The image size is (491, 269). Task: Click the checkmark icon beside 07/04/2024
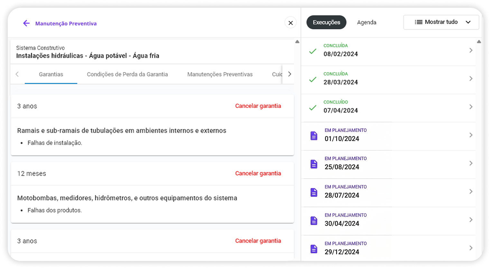click(312, 107)
